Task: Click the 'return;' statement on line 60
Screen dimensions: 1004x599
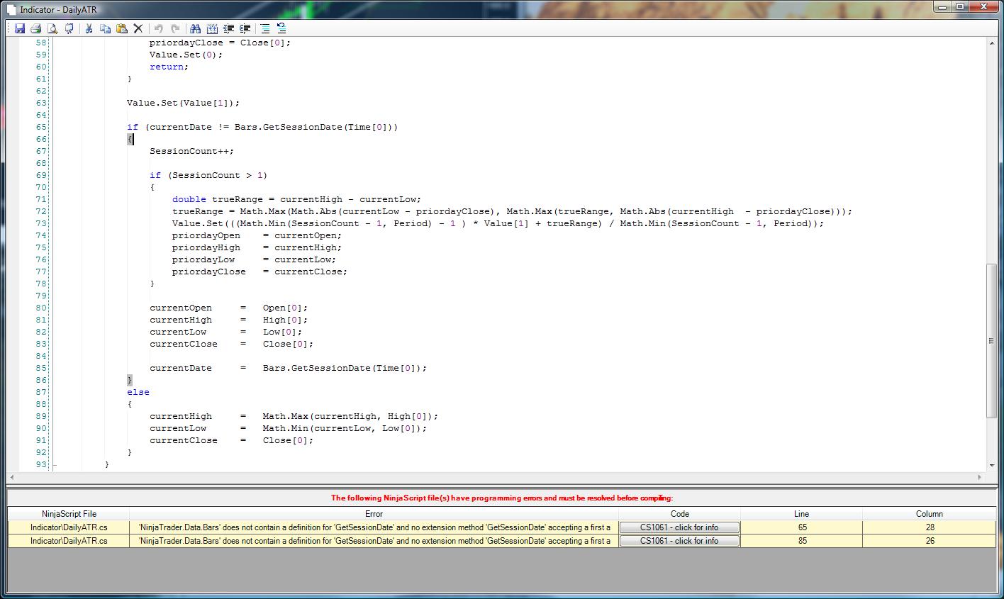Action: click(x=169, y=67)
